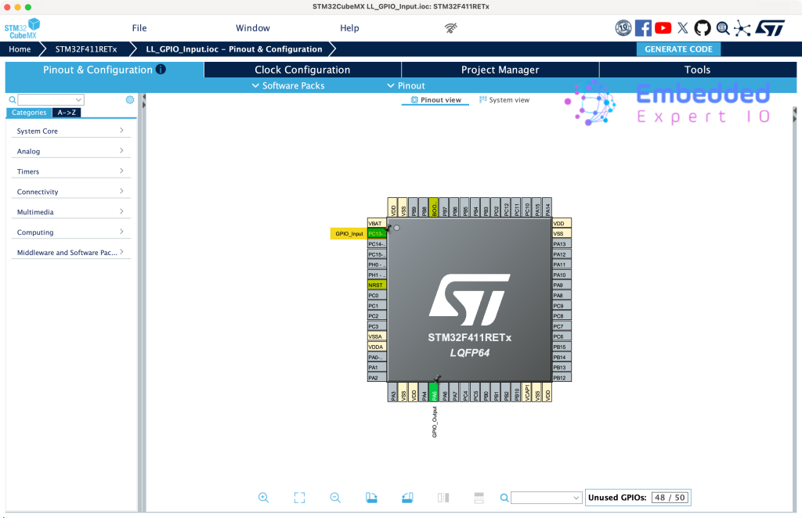The height and width of the screenshot is (518, 802).
Task: Click the zoom in icon below the chip
Action: (x=264, y=498)
